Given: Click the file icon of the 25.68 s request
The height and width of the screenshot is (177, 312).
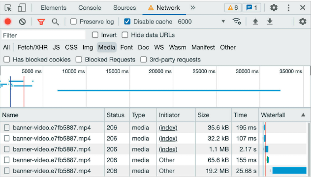Looking at the screenshot, I should 7,171.
